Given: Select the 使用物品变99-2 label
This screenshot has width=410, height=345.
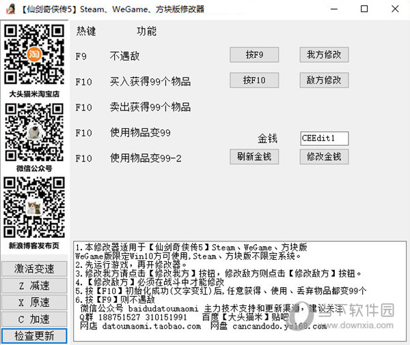Looking at the screenshot, I should (146, 158).
